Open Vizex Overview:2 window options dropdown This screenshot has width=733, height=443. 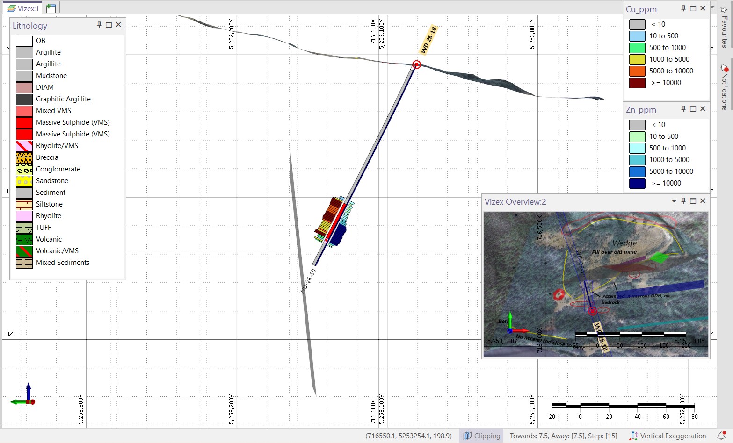(674, 201)
